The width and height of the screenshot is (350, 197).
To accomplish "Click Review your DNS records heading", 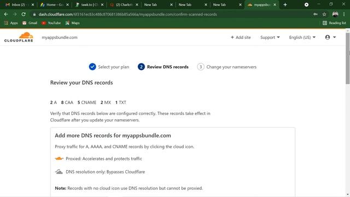I will (81, 83).
